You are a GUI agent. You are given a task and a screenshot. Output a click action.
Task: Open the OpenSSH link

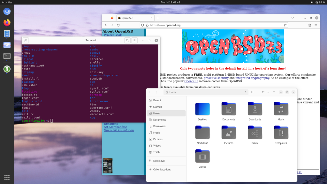191,81
